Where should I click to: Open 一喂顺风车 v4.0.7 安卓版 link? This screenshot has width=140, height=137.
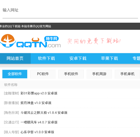point(39,122)
